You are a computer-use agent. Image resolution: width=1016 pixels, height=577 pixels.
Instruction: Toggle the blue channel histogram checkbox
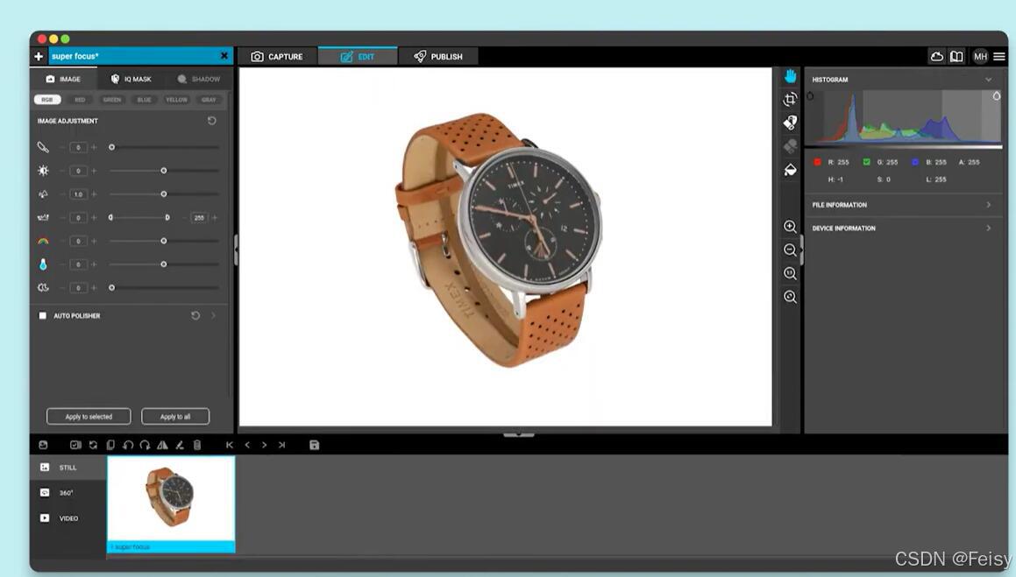coord(915,162)
